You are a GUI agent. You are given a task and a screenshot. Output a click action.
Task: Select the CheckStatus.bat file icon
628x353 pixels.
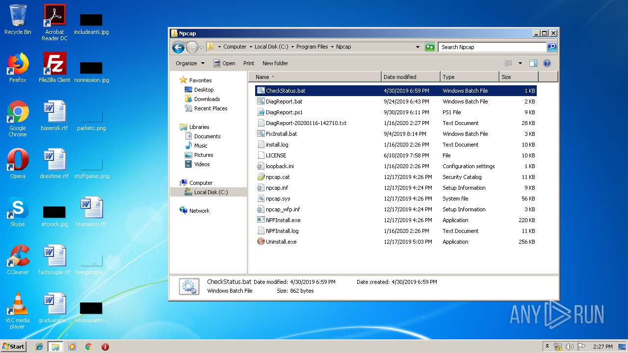click(x=261, y=91)
